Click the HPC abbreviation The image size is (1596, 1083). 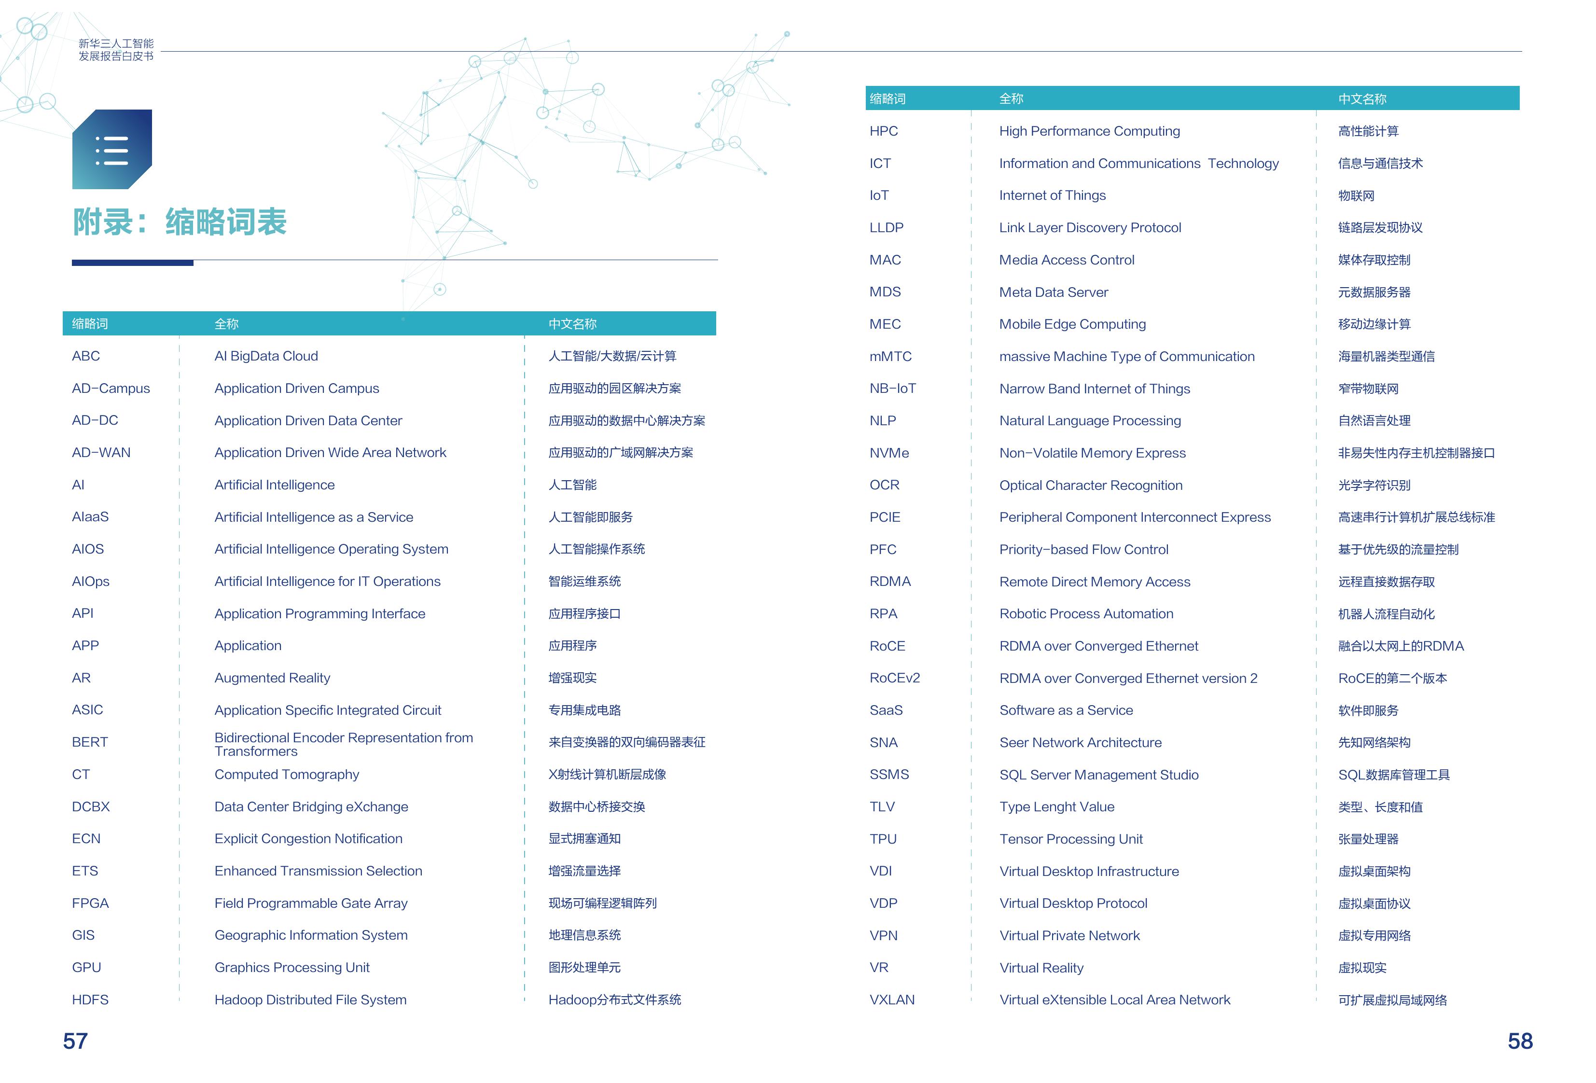(x=883, y=130)
